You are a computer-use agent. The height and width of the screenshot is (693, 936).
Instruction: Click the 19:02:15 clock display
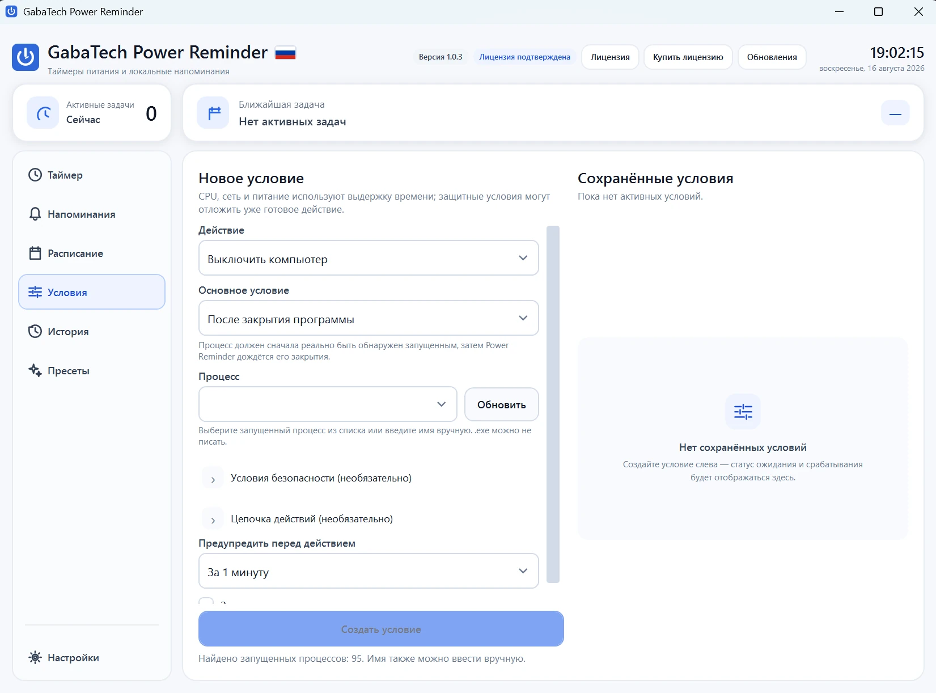(x=897, y=53)
